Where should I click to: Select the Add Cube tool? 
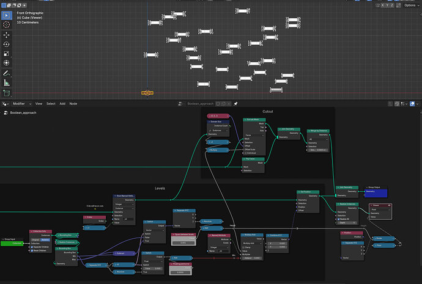click(7, 93)
